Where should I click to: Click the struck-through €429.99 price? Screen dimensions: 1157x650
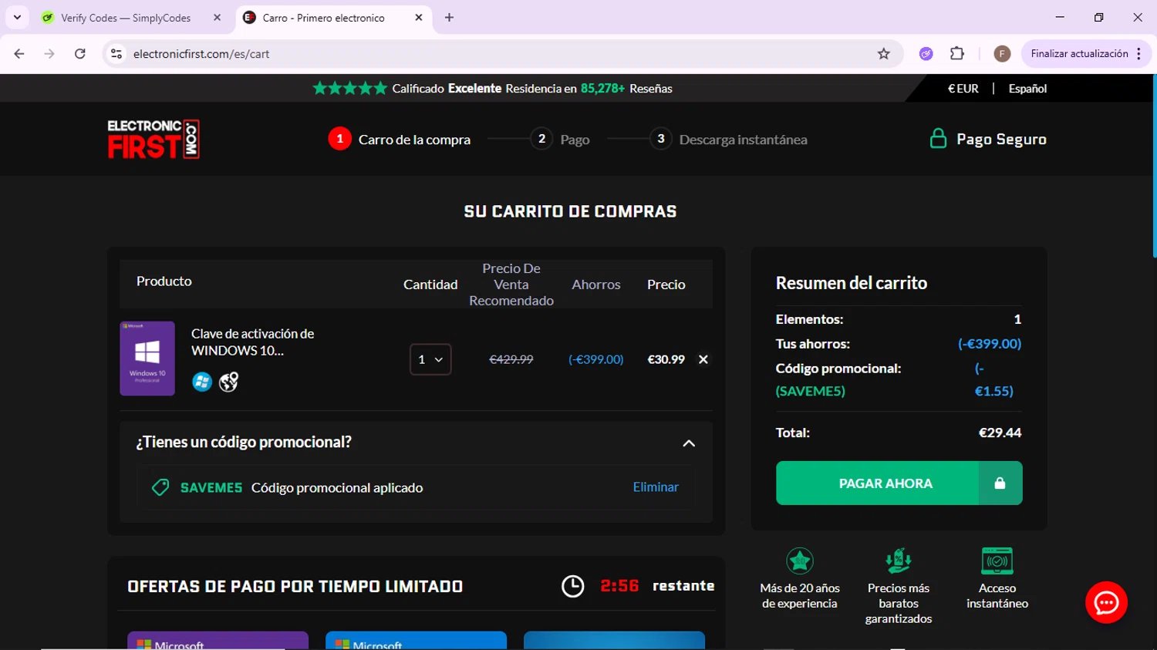pyautogui.click(x=511, y=359)
